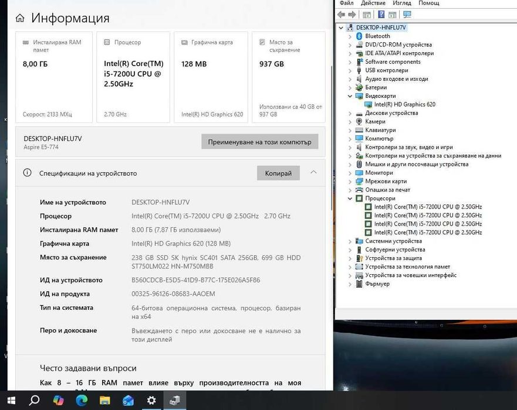Select the USB контролери icon
The image size is (517, 410).
pos(359,70)
